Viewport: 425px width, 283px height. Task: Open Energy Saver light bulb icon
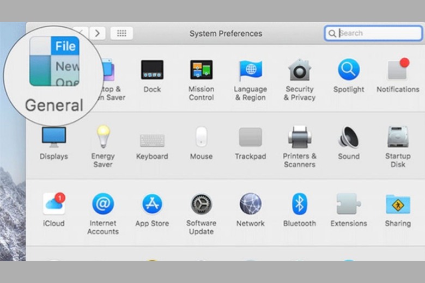click(103, 137)
